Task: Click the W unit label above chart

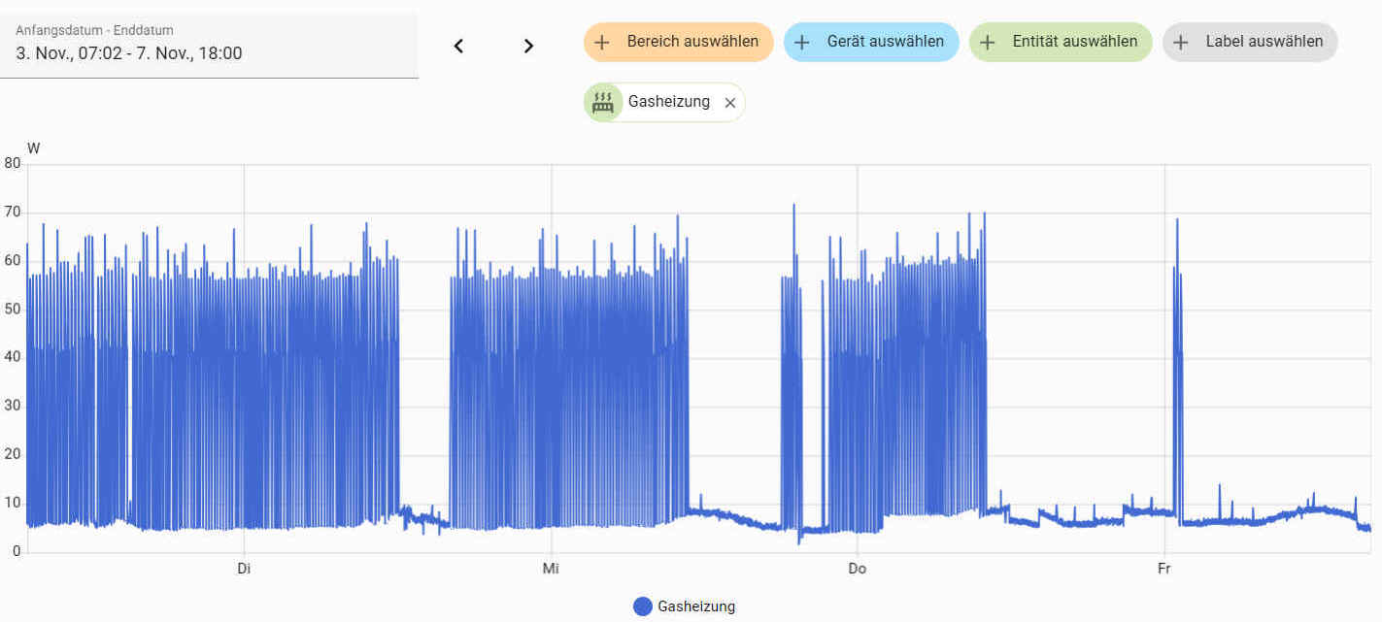Action: (x=34, y=148)
